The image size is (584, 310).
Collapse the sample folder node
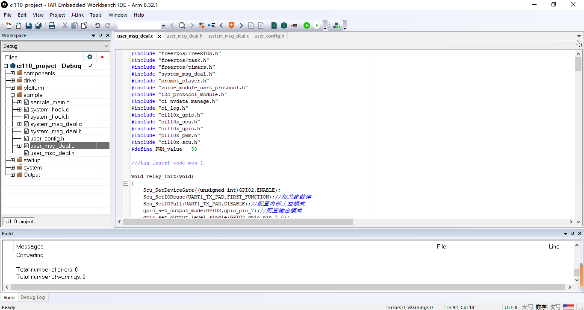pos(12,95)
